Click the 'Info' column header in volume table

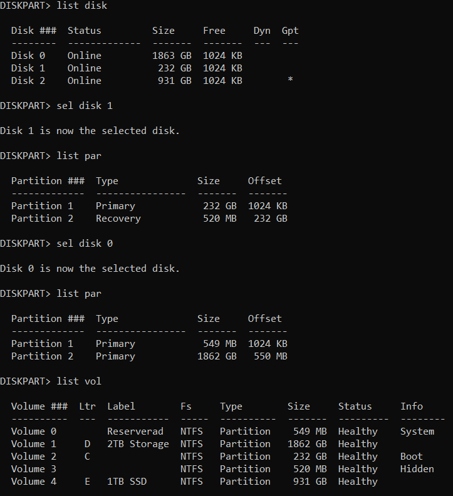coord(412,406)
